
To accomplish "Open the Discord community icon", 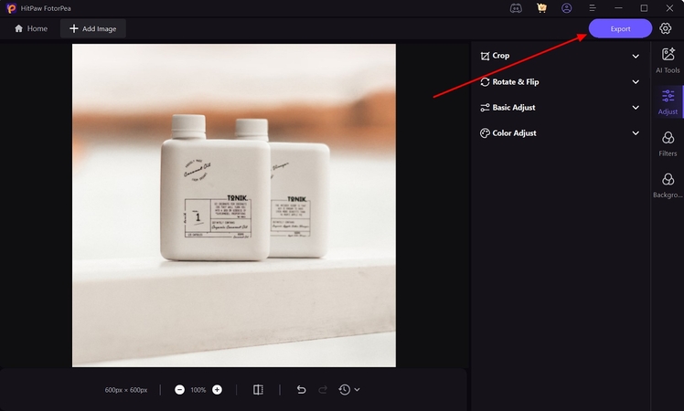I will click(x=516, y=8).
